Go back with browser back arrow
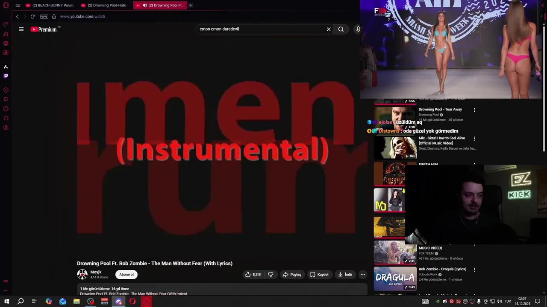The width and height of the screenshot is (547, 307). click(17, 17)
